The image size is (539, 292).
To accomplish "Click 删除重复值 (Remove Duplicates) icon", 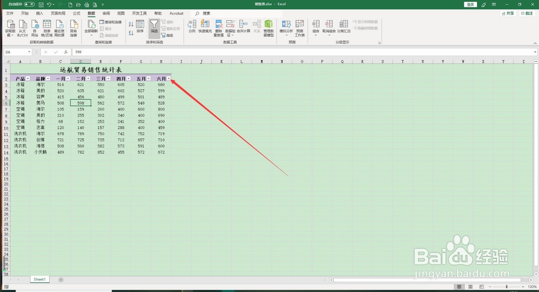I will click(219, 28).
